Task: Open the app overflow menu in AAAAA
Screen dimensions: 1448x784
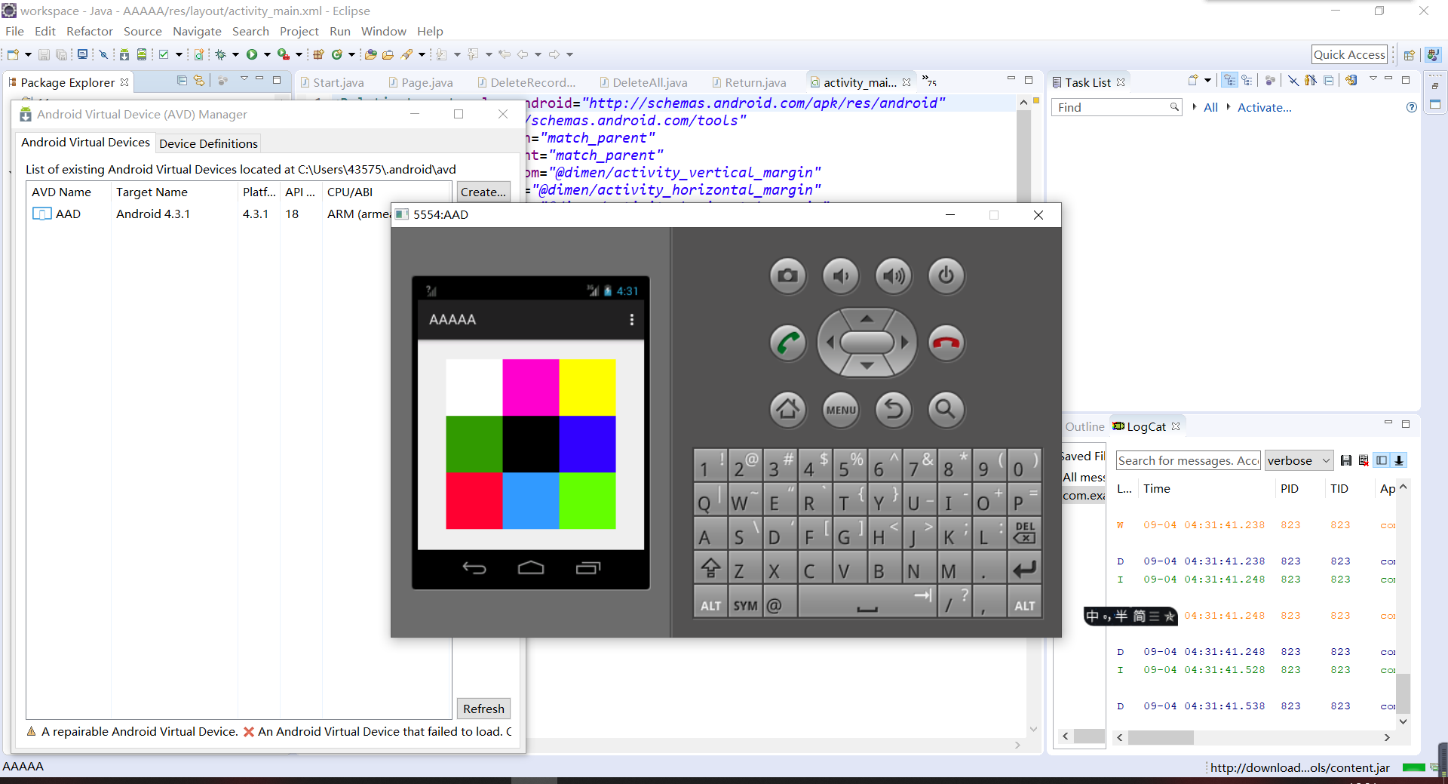Action: [631, 319]
